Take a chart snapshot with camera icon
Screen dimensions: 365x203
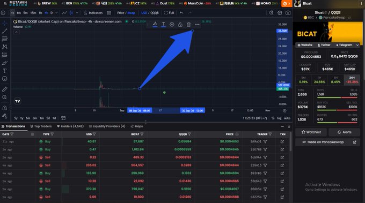(288, 13)
